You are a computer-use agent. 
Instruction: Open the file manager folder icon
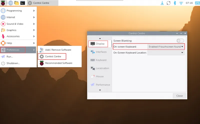[x=16, y=3]
